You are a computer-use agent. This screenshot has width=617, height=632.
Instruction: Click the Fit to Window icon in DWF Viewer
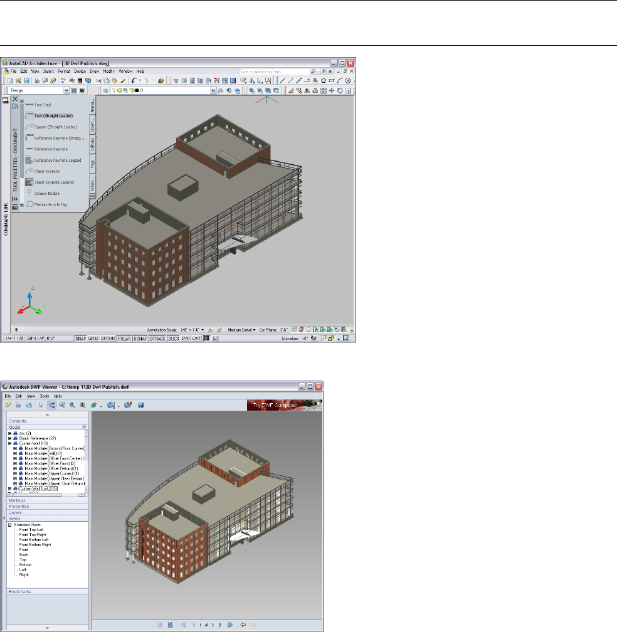pos(83,405)
